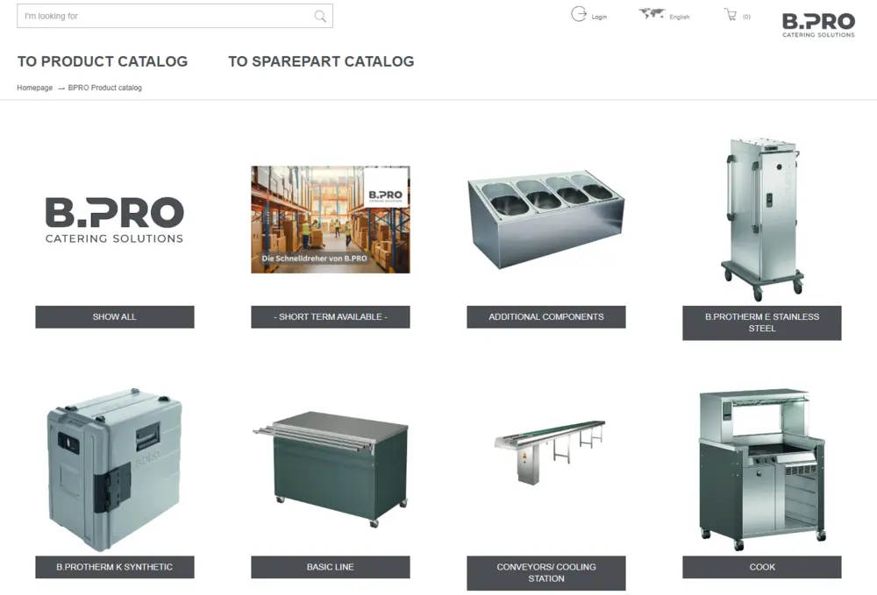Click the BPRO Product catalog breadcrumb
Viewport: 877px width, 595px height.
point(104,88)
